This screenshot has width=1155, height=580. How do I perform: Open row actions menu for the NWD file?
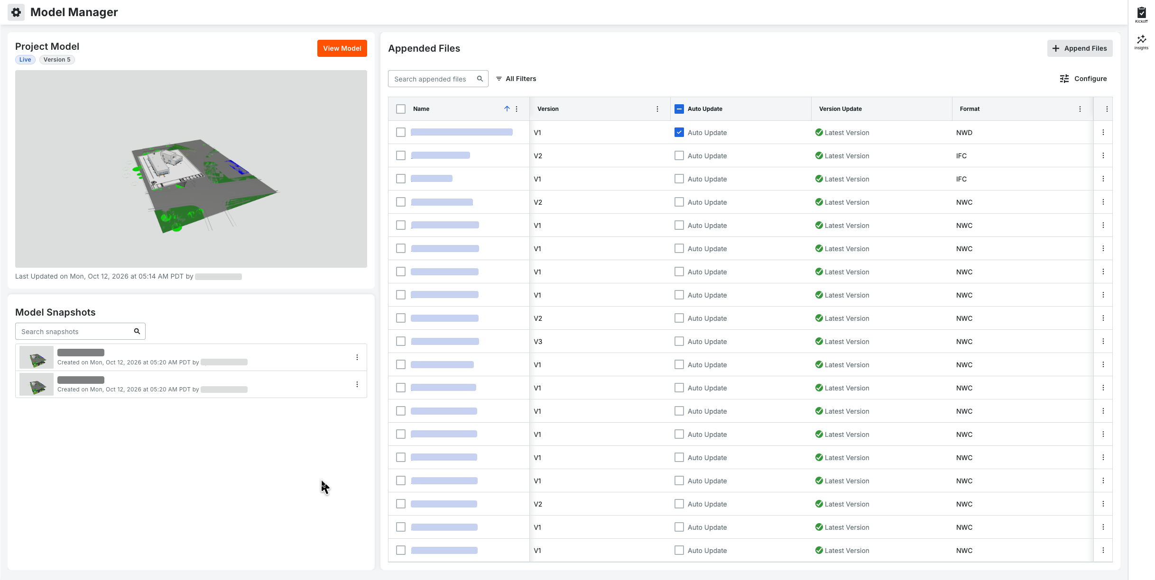coord(1103,132)
